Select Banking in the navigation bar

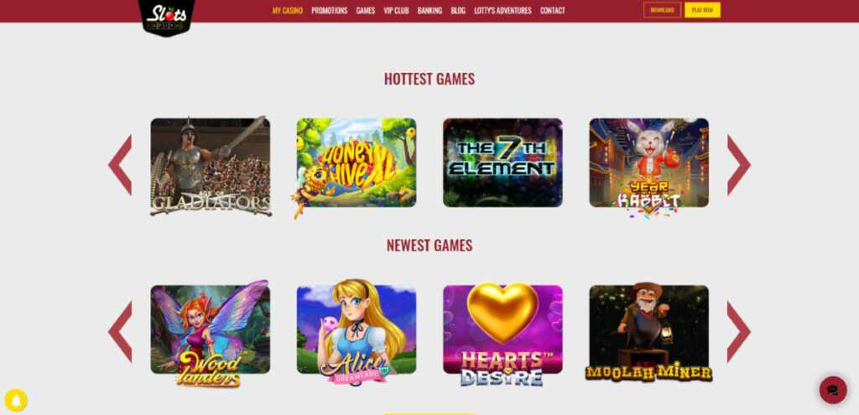pyautogui.click(x=429, y=10)
